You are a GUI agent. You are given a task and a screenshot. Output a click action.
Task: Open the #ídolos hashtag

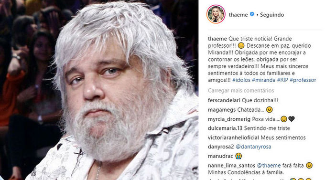coord(241,80)
